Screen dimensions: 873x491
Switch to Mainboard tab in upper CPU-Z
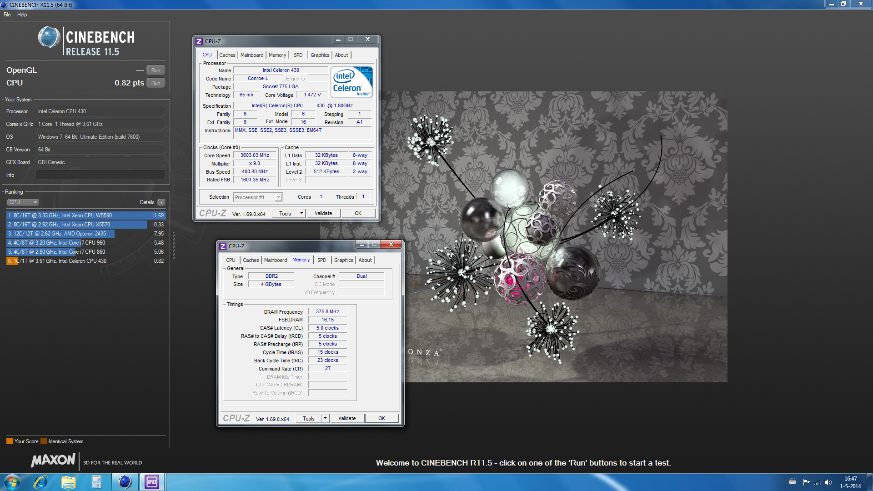coord(252,55)
